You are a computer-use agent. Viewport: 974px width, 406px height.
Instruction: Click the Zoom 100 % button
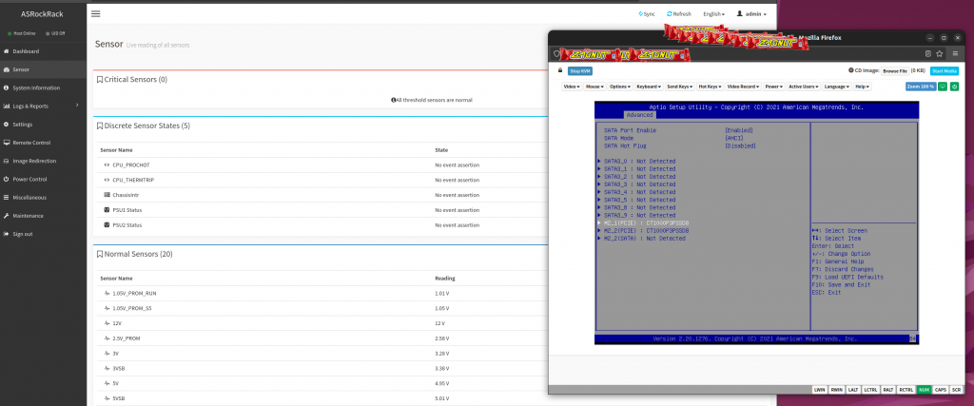[921, 87]
